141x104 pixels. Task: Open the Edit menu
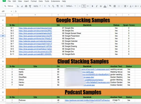(x=14, y=1)
